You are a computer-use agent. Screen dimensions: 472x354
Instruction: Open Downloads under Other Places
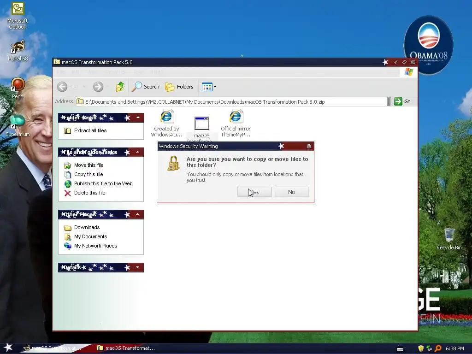[x=87, y=227]
